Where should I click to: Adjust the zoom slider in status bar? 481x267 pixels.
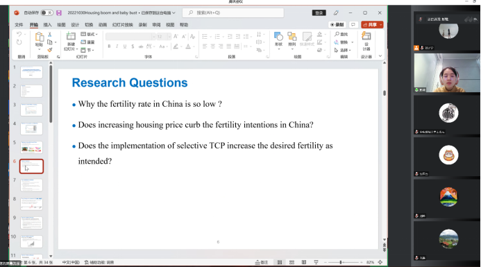[x=341, y=262]
